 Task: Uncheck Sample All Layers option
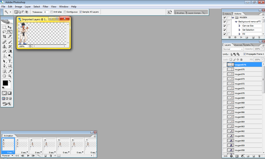81,12
